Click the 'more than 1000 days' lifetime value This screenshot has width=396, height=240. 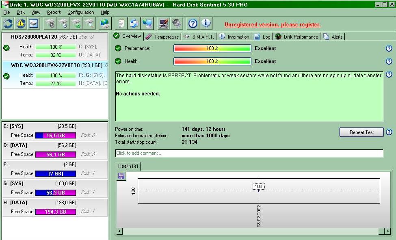(206, 136)
